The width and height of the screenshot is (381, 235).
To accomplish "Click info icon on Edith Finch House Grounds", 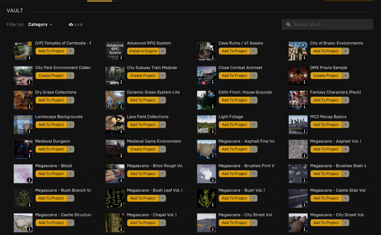I will [x=212, y=107].
